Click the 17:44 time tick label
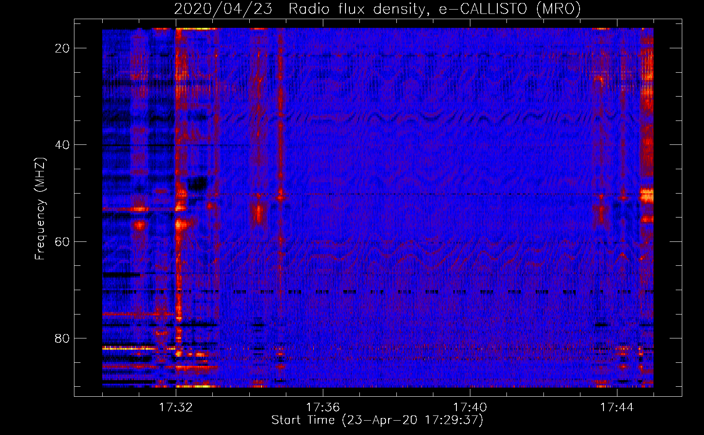704x435 pixels. pyautogui.click(x=617, y=408)
